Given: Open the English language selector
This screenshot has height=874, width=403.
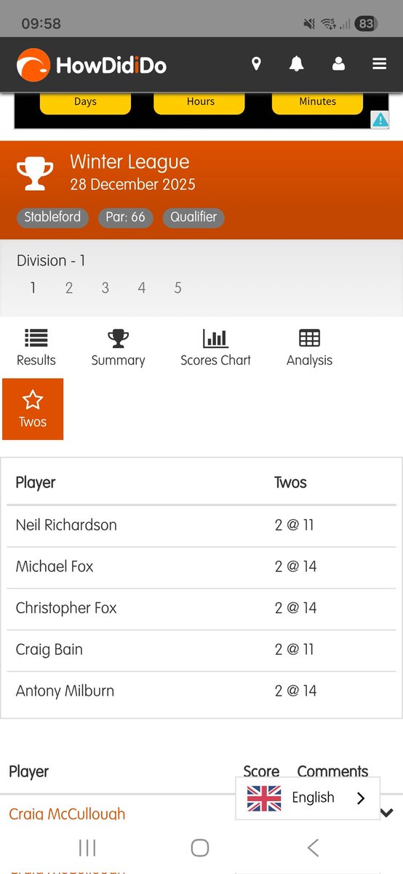Looking at the screenshot, I should (x=308, y=798).
